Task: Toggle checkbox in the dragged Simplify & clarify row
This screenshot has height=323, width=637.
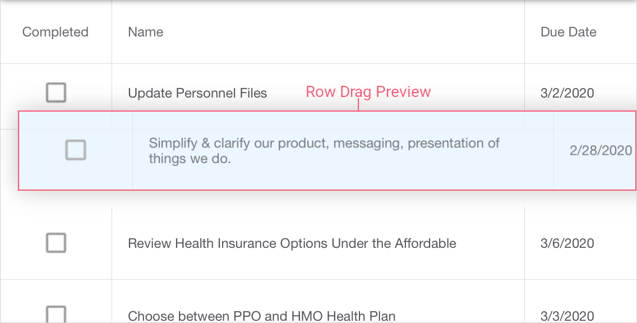Action: [76, 150]
